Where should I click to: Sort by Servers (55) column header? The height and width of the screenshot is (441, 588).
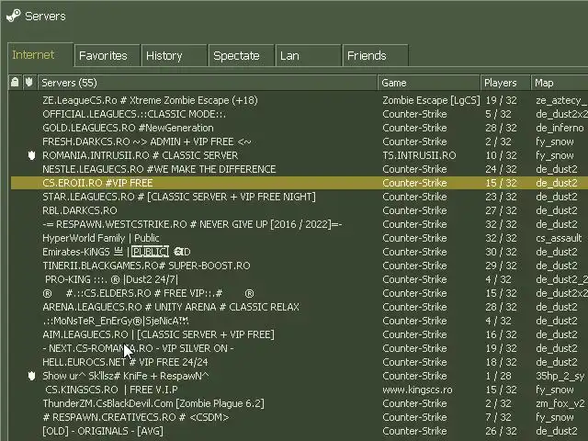pos(208,83)
